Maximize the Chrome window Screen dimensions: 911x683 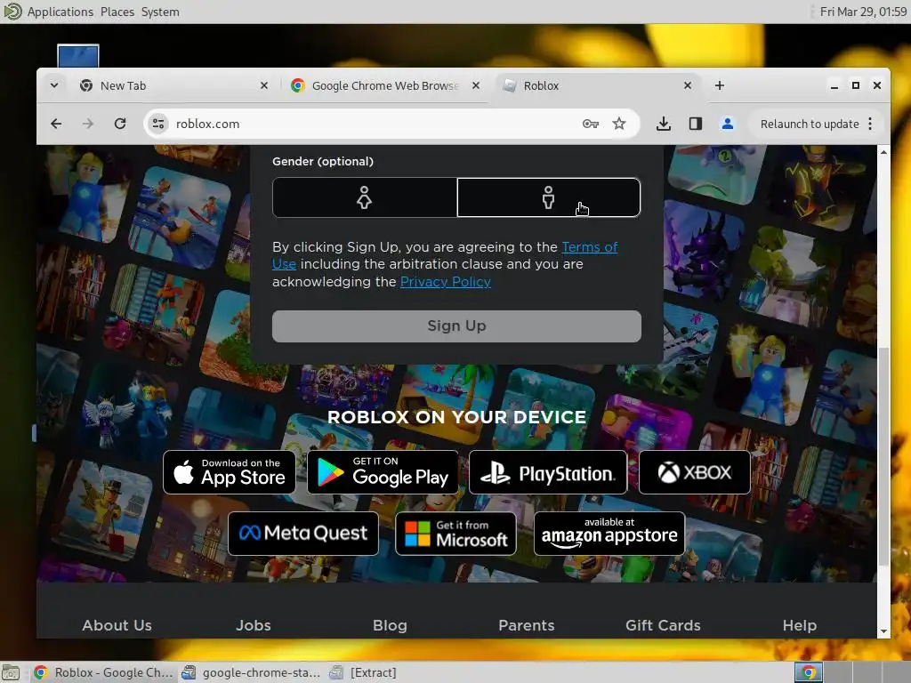coord(855,85)
